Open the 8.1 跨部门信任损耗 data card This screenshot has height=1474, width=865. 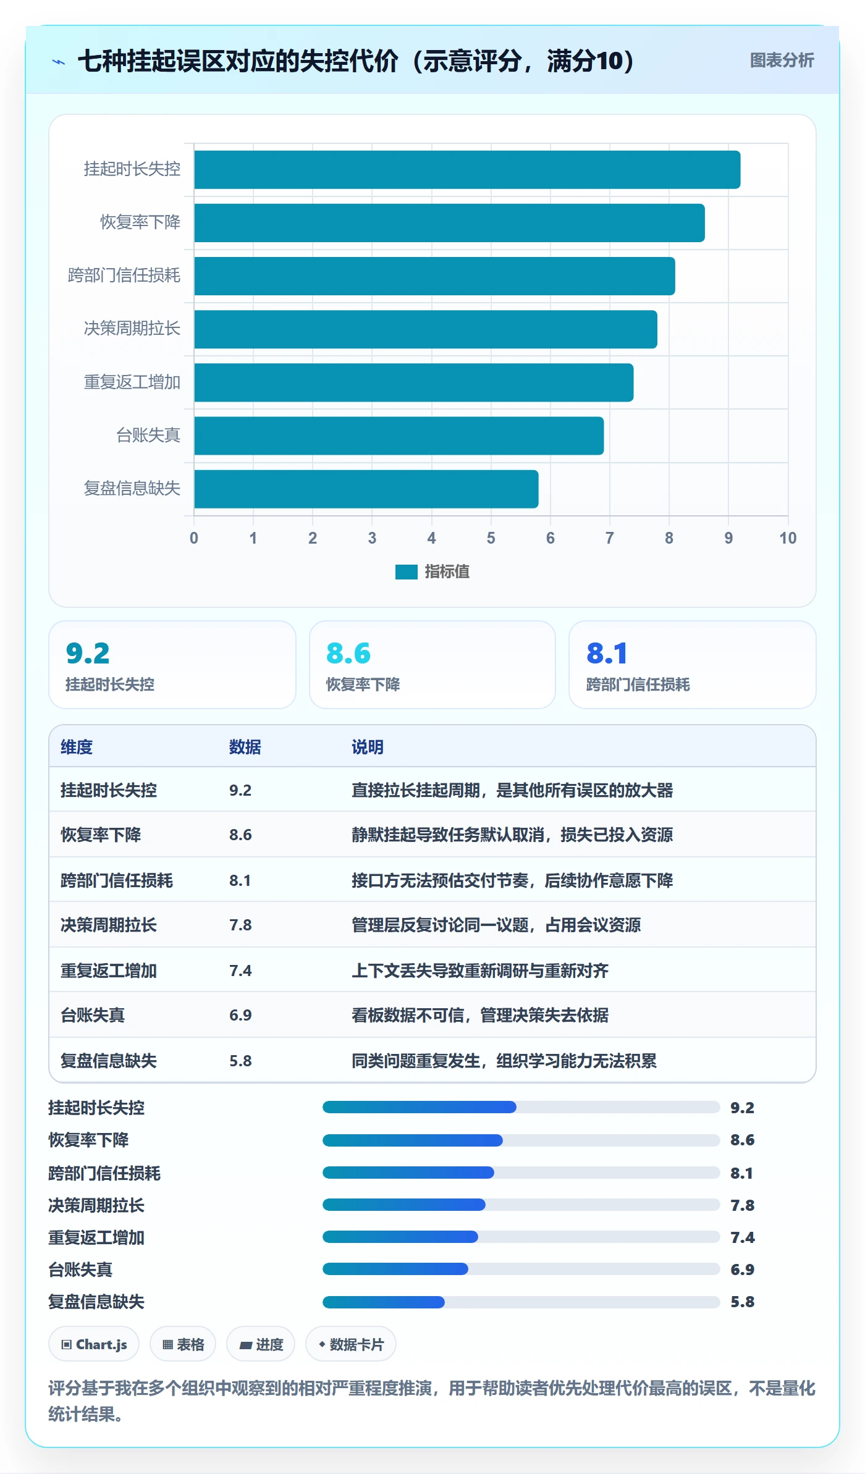(693, 665)
